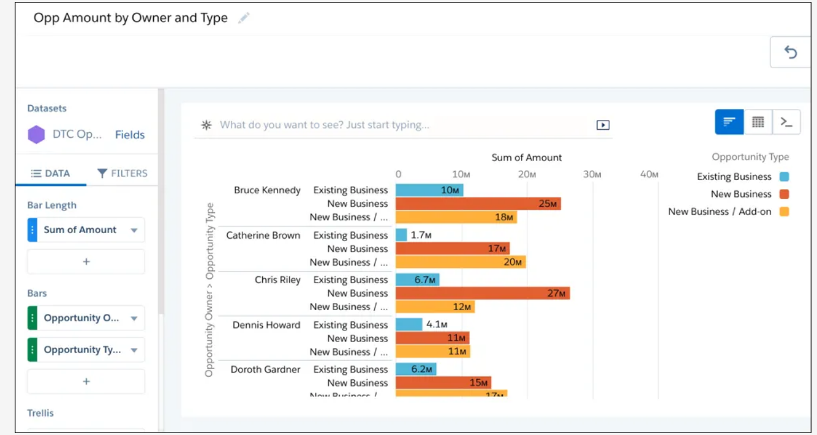The image size is (817, 435).
Task: Click the purple DTC dataset hexagon icon
Action: point(37,135)
